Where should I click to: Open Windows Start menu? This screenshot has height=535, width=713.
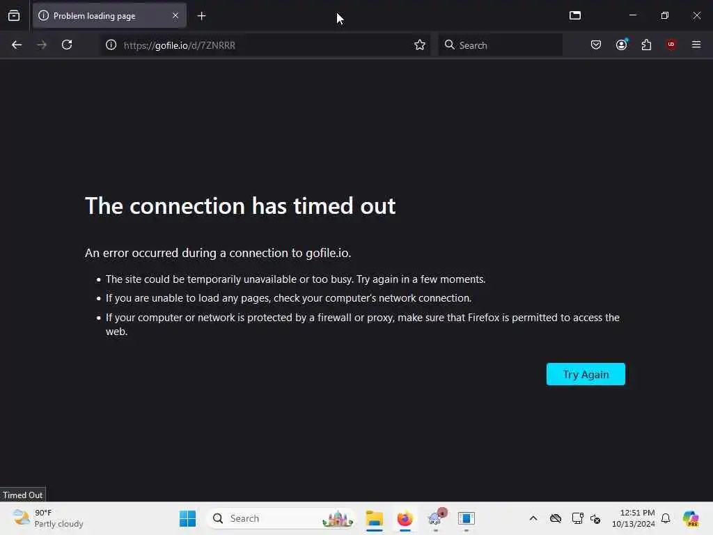coord(187,518)
